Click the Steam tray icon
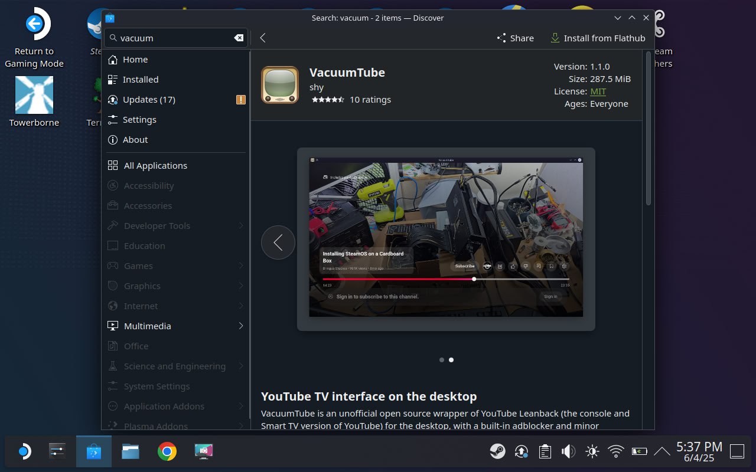The image size is (756, 472). [x=497, y=452]
